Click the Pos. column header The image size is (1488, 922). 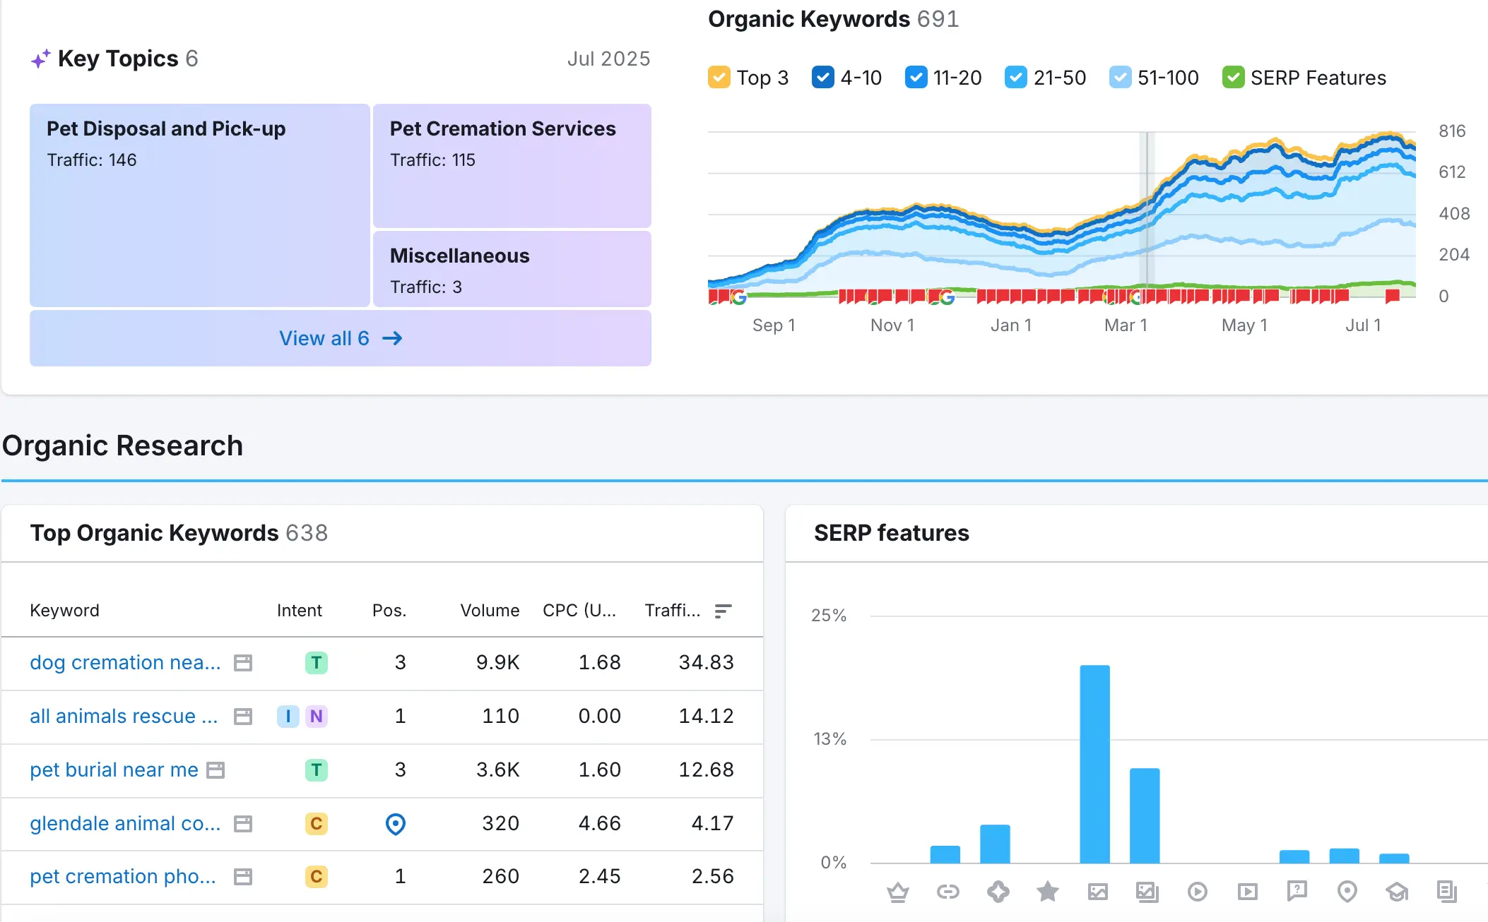tap(389, 611)
